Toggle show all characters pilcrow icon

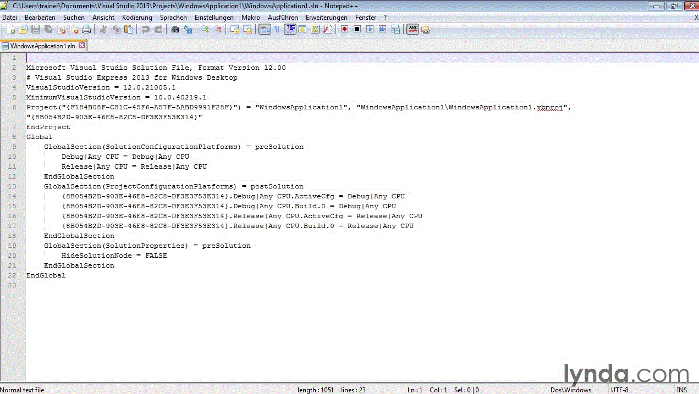(277, 29)
